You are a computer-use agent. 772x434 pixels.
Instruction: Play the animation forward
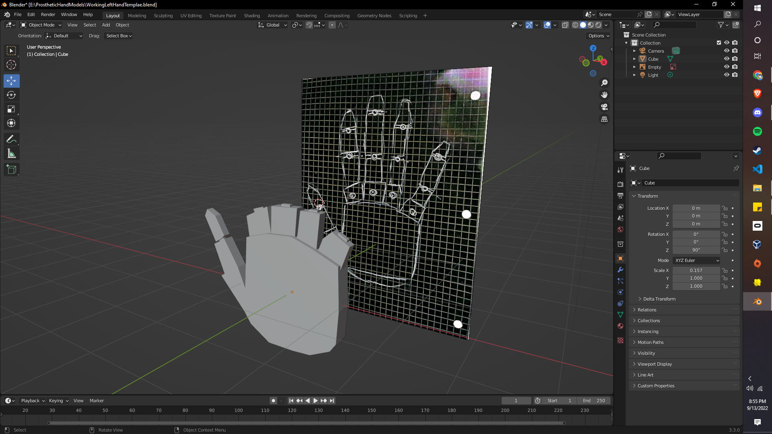pyautogui.click(x=316, y=401)
